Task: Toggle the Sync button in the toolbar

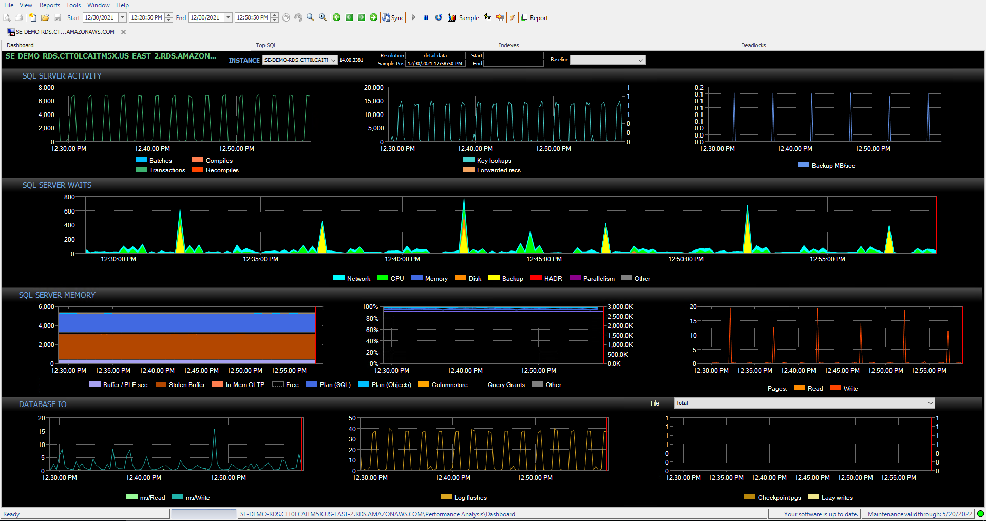Action: [x=393, y=17]
